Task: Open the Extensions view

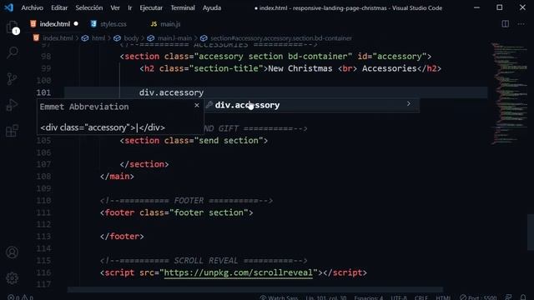Action: click(x=13, y=131)
